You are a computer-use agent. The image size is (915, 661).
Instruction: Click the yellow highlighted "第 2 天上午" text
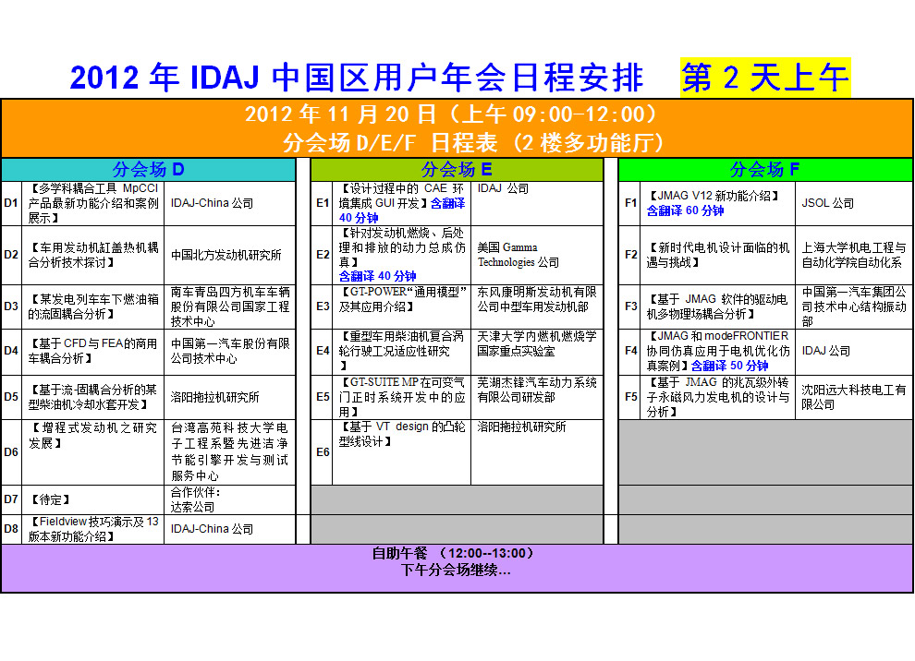[765, 78]
